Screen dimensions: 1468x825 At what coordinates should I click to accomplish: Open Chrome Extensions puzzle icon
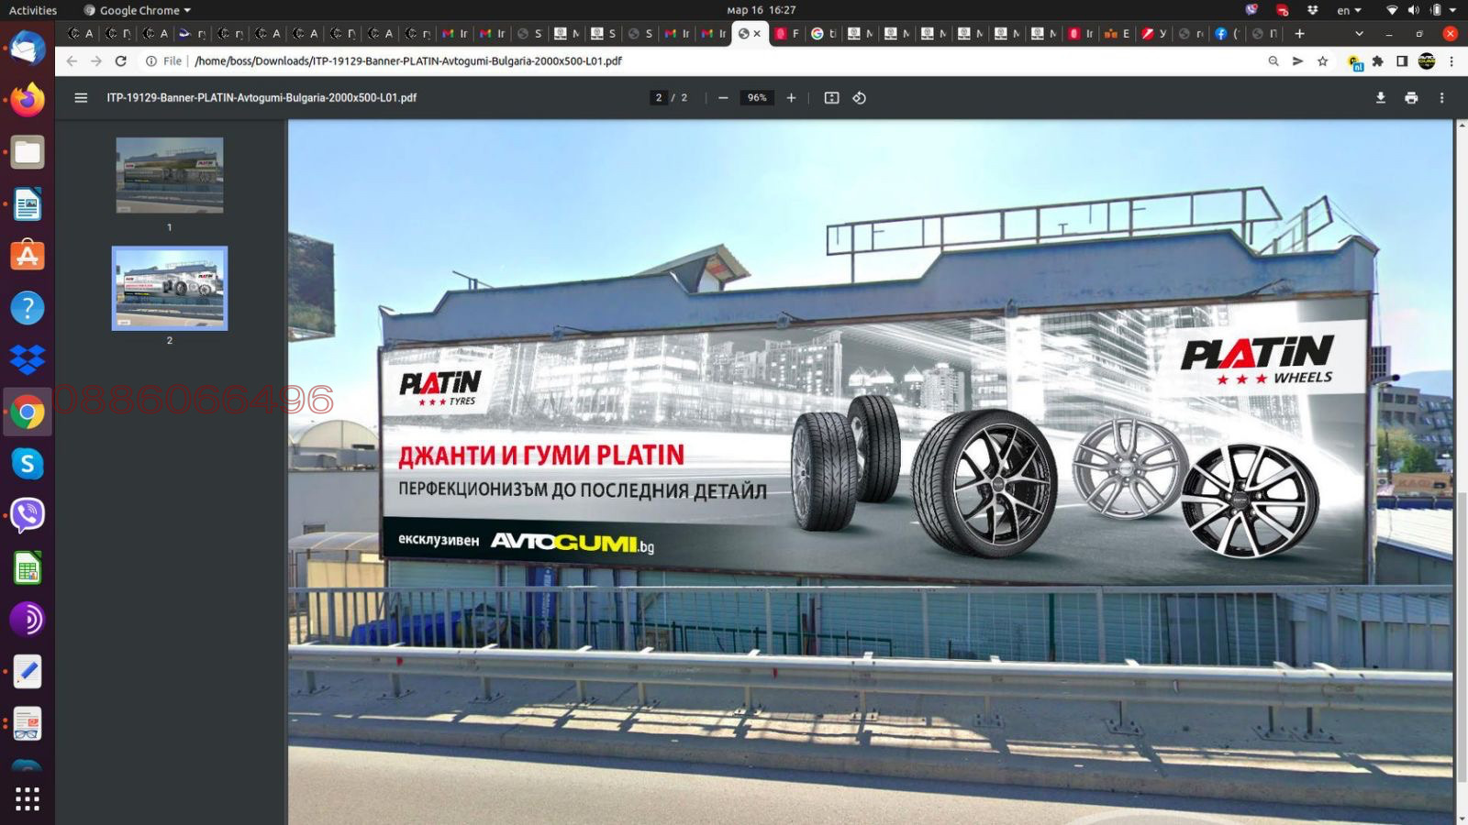[x=1377, y=61]
